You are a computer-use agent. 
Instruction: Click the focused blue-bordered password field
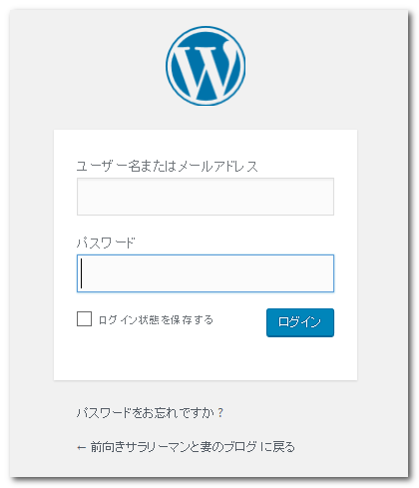[206, 273]
